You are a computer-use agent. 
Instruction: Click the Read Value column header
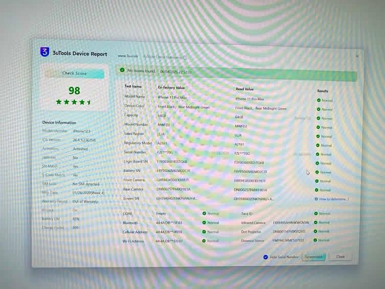click(x=244, y=89)
